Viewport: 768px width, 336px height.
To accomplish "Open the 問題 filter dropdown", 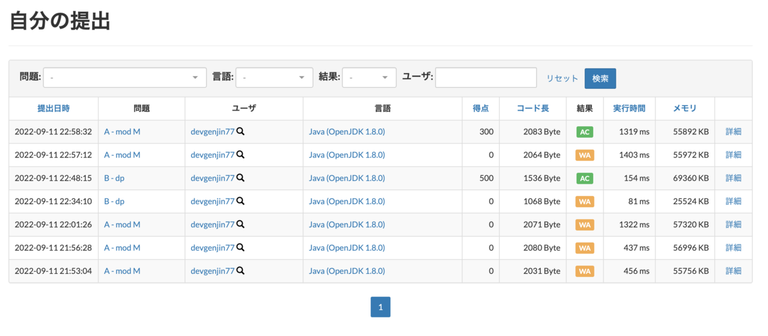I will (x=125, y=77).
